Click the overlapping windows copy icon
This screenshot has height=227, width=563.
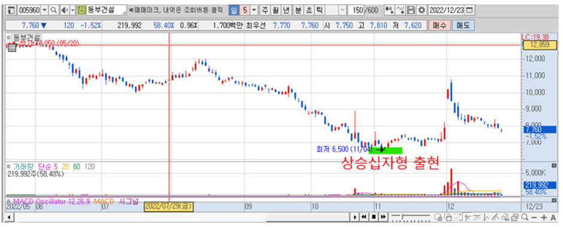(x=448, y=217)
